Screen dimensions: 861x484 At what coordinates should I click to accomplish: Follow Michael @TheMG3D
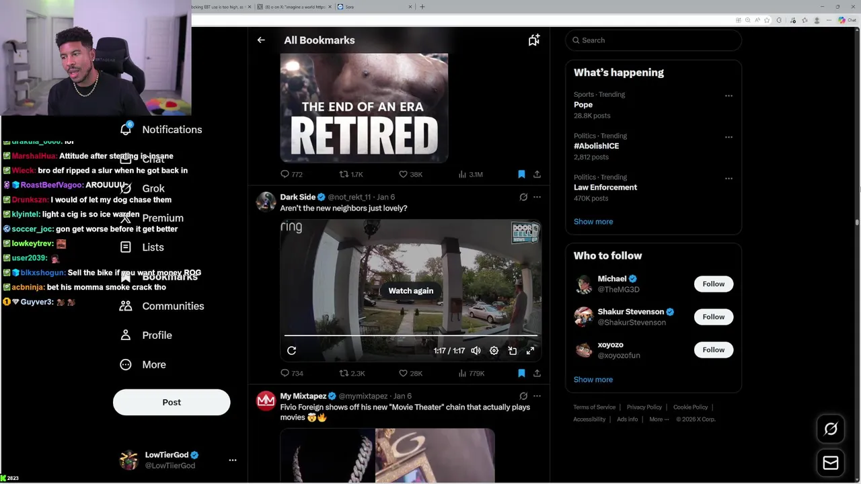coord(714,284)
